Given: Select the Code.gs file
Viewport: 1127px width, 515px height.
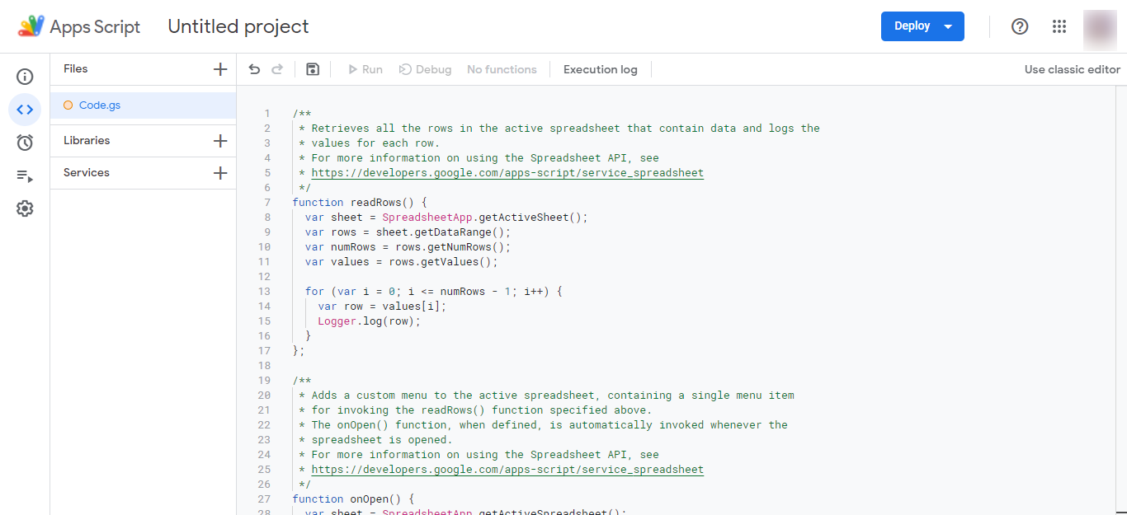Looking at the screenshot, I should coord(100,105).
